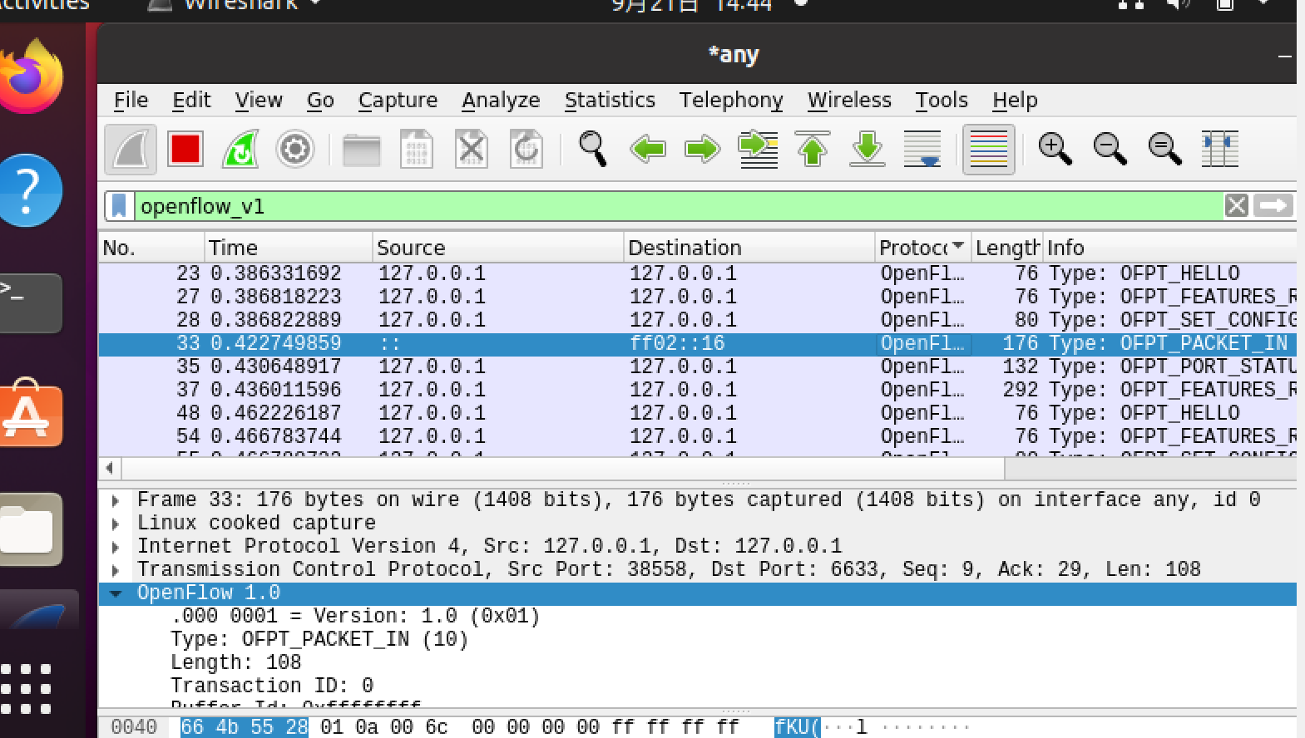Sort packets by Time column
Viewport: 1305px width, 738px height.
(x=289, y=248)
